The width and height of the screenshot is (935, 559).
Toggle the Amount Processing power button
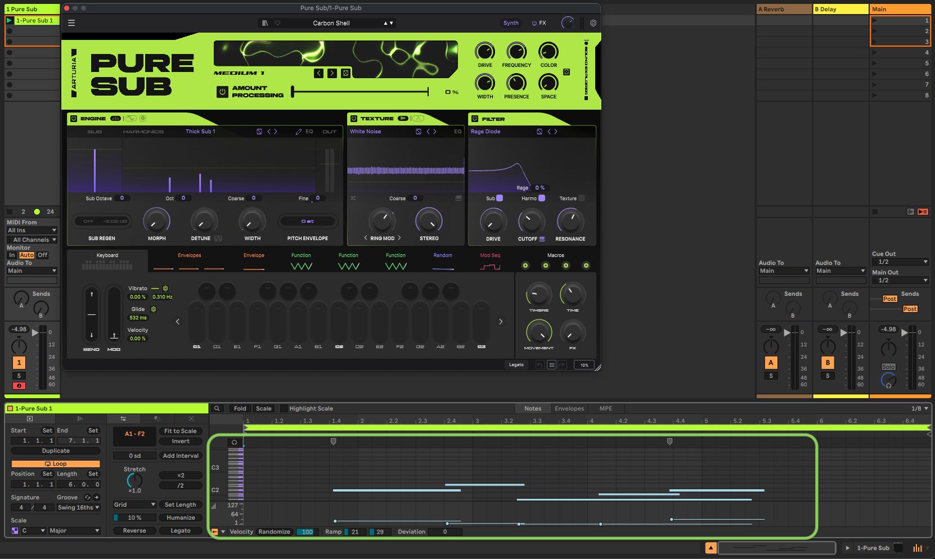(x=222, y=92)
